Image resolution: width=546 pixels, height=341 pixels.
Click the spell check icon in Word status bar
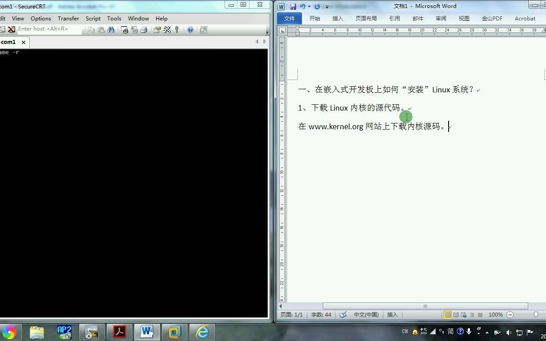(342, 314)
